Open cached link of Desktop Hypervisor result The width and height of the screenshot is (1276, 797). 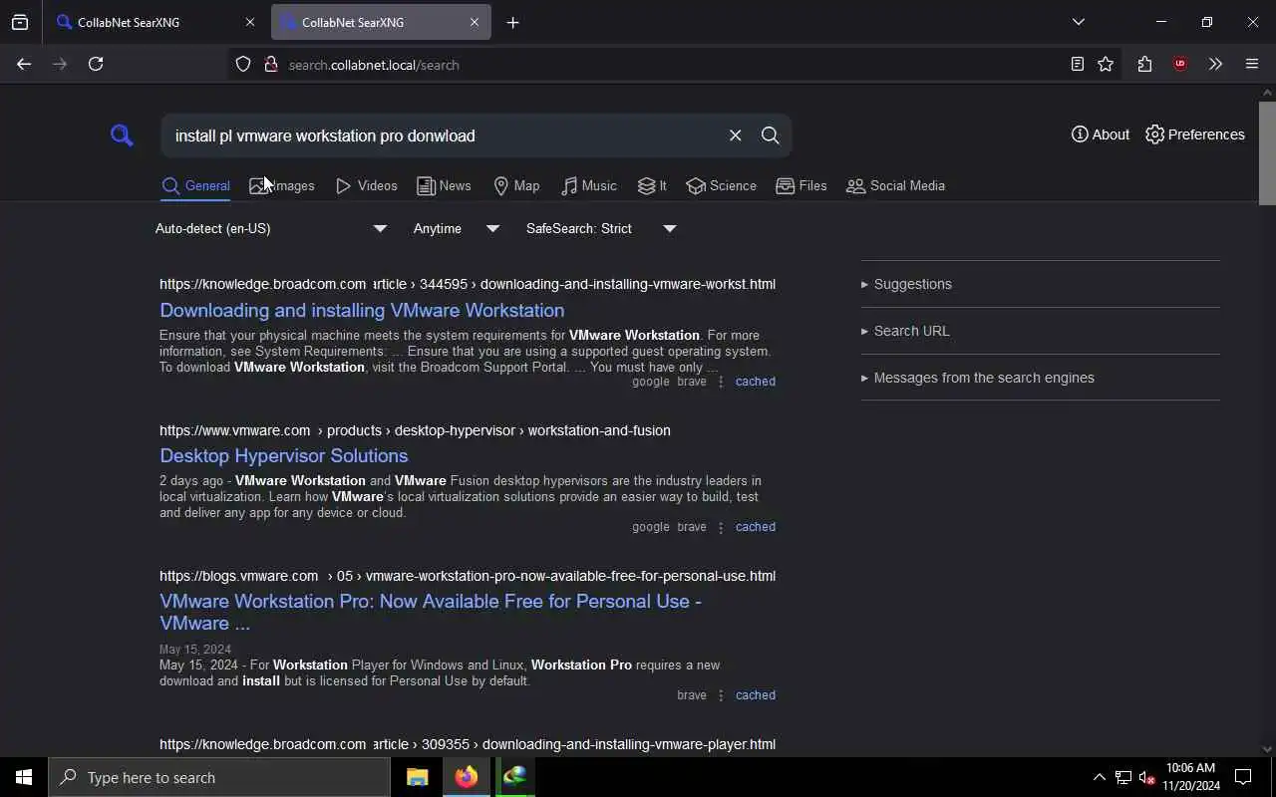(x=755, y=527)
